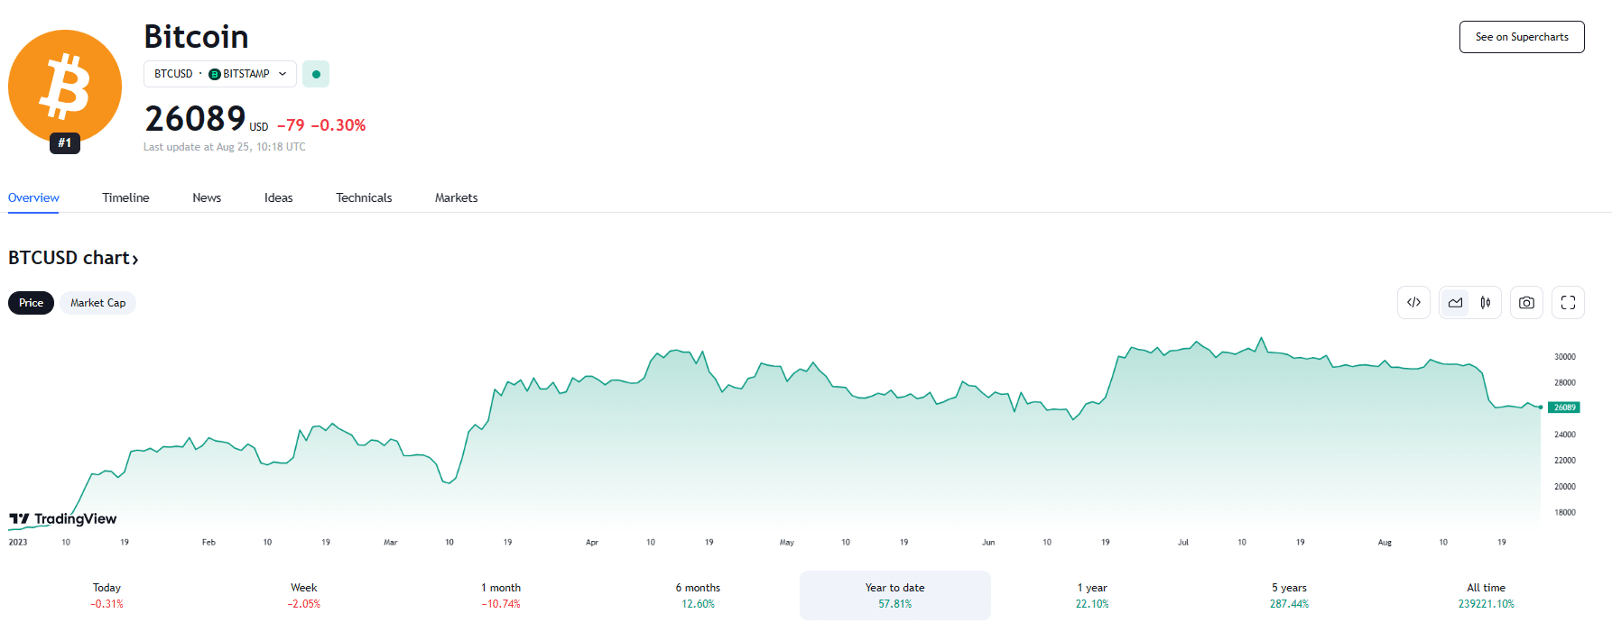Image resolution: width=1612 pixels, height=641 pixels.
Task: Select the 1 month time range
Action: pyautogui.click(x=501, y=595)
